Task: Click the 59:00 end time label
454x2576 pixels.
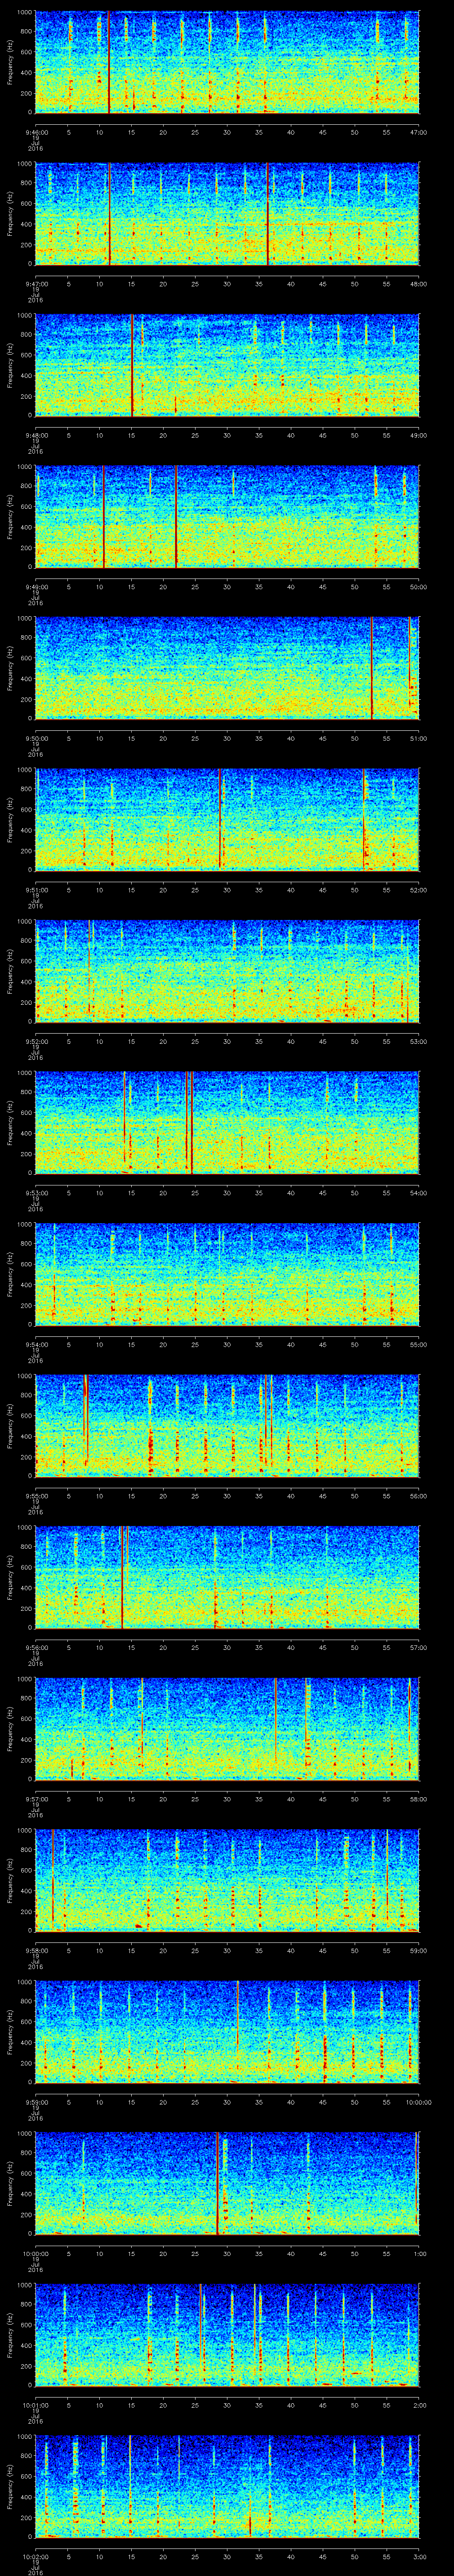Action: point(418,1950)
